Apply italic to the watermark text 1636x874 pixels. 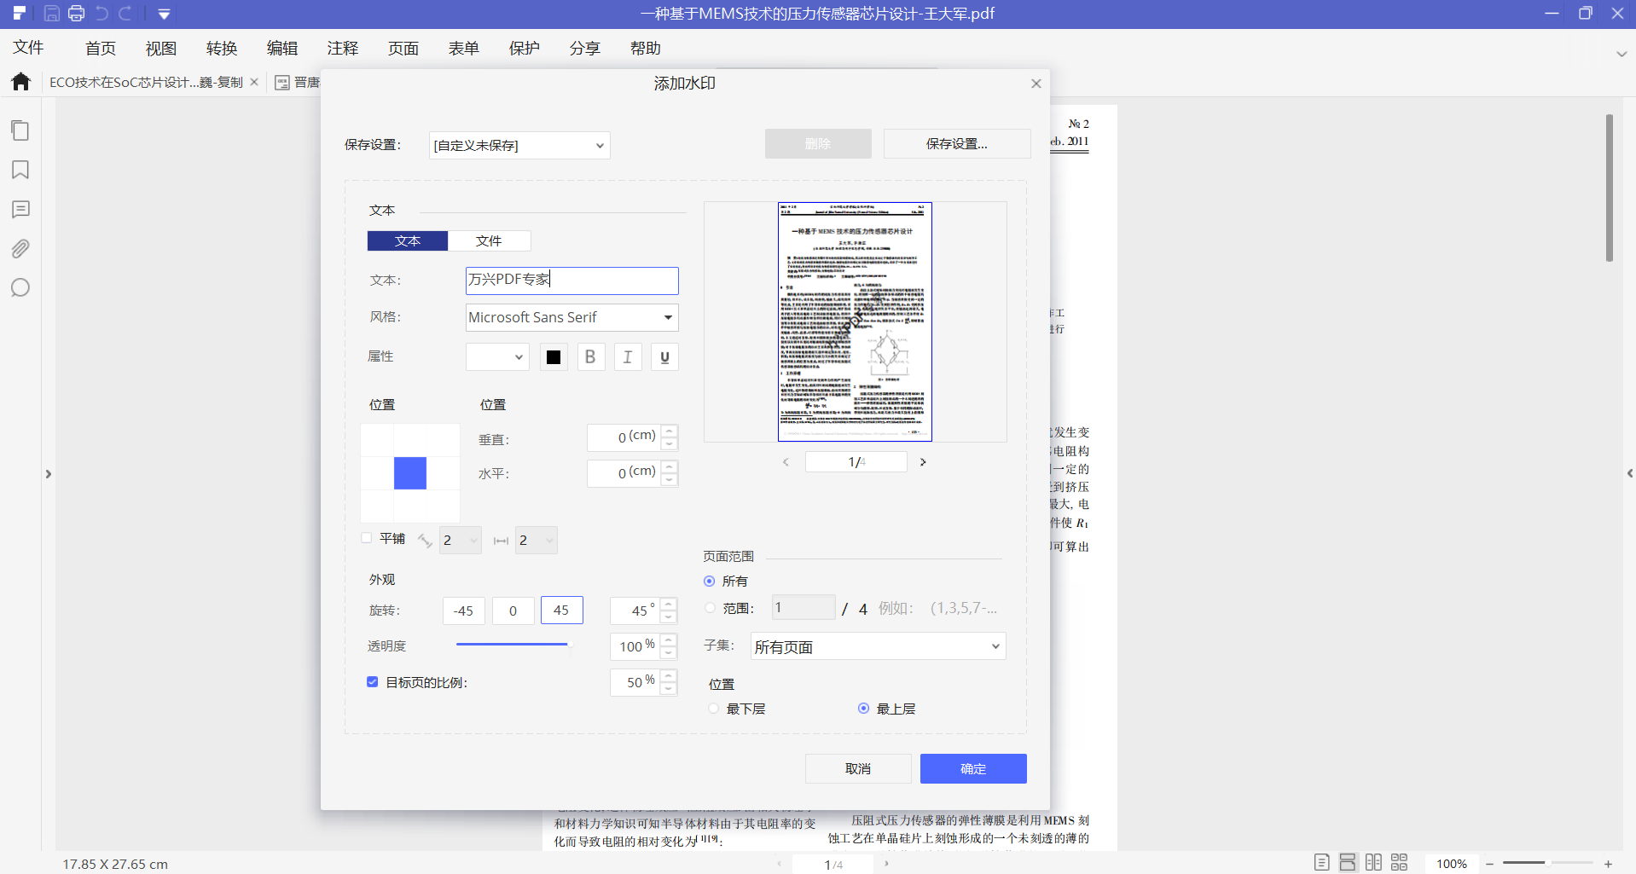click(x=628, y=356)
